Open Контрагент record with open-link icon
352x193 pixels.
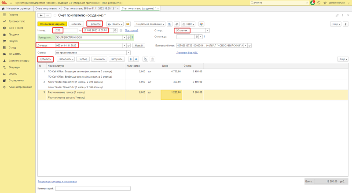(128, 38)
